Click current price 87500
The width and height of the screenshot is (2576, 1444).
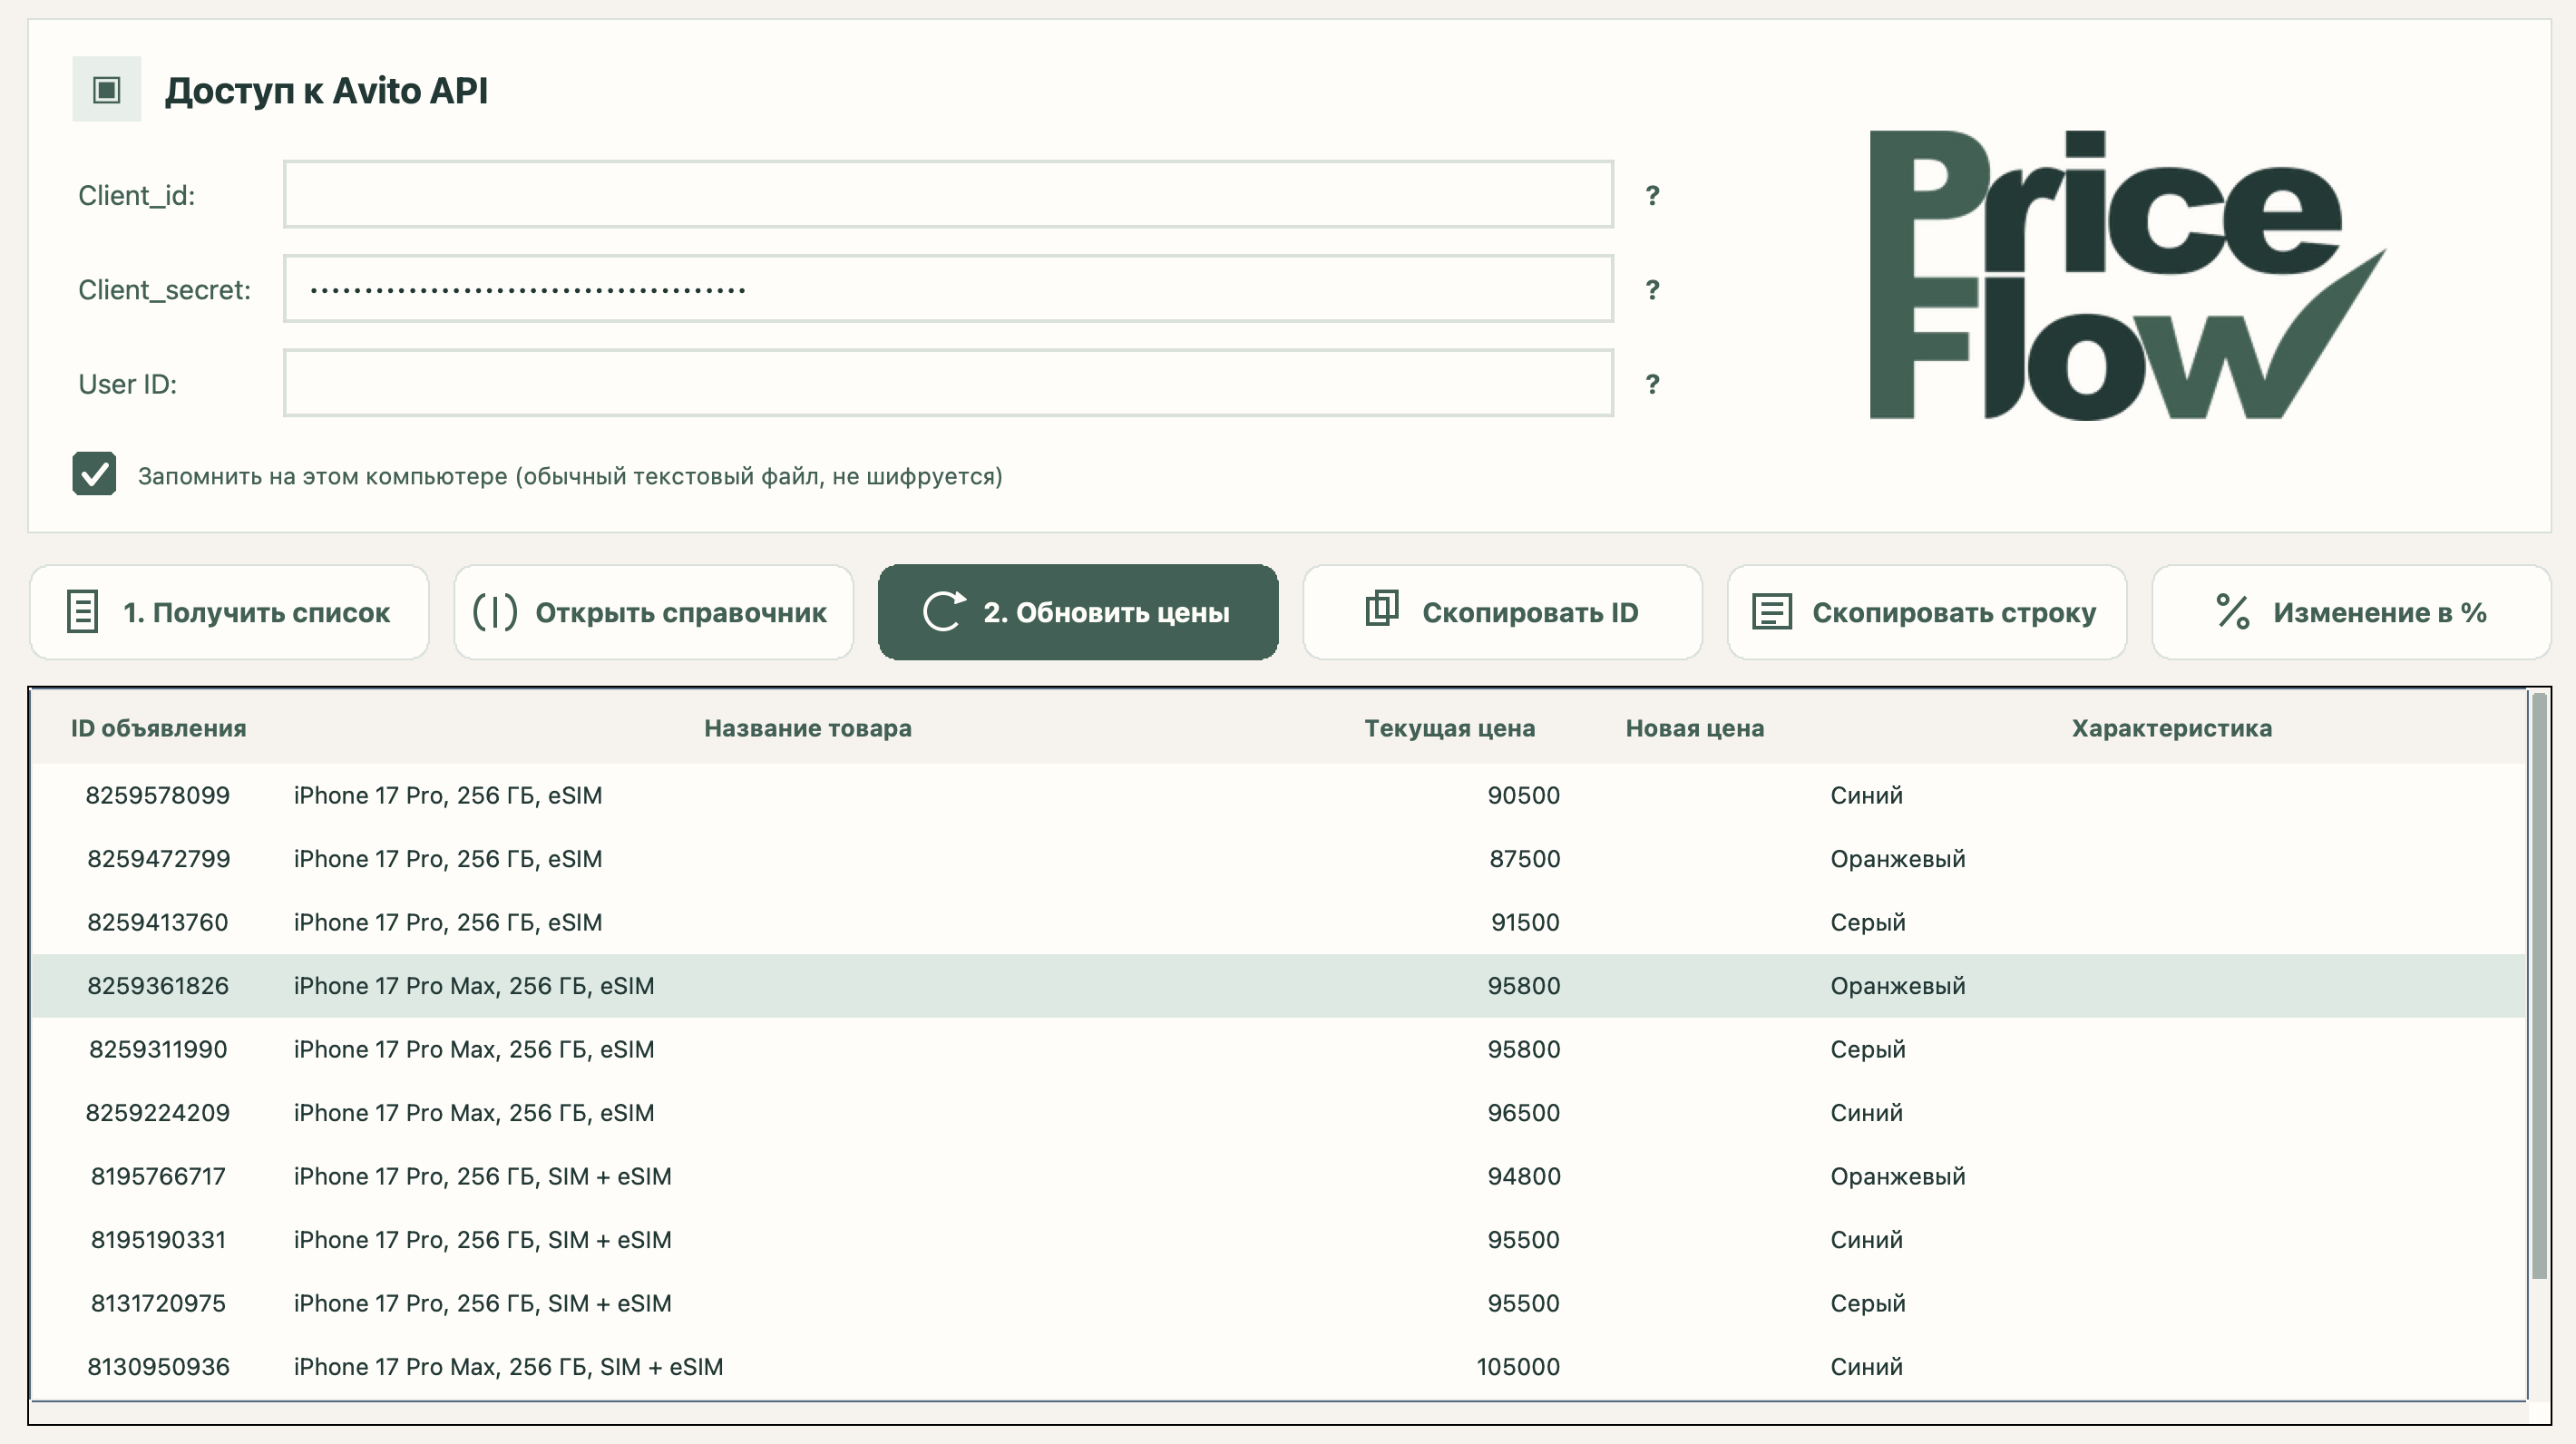click(x=1524, y=858)
